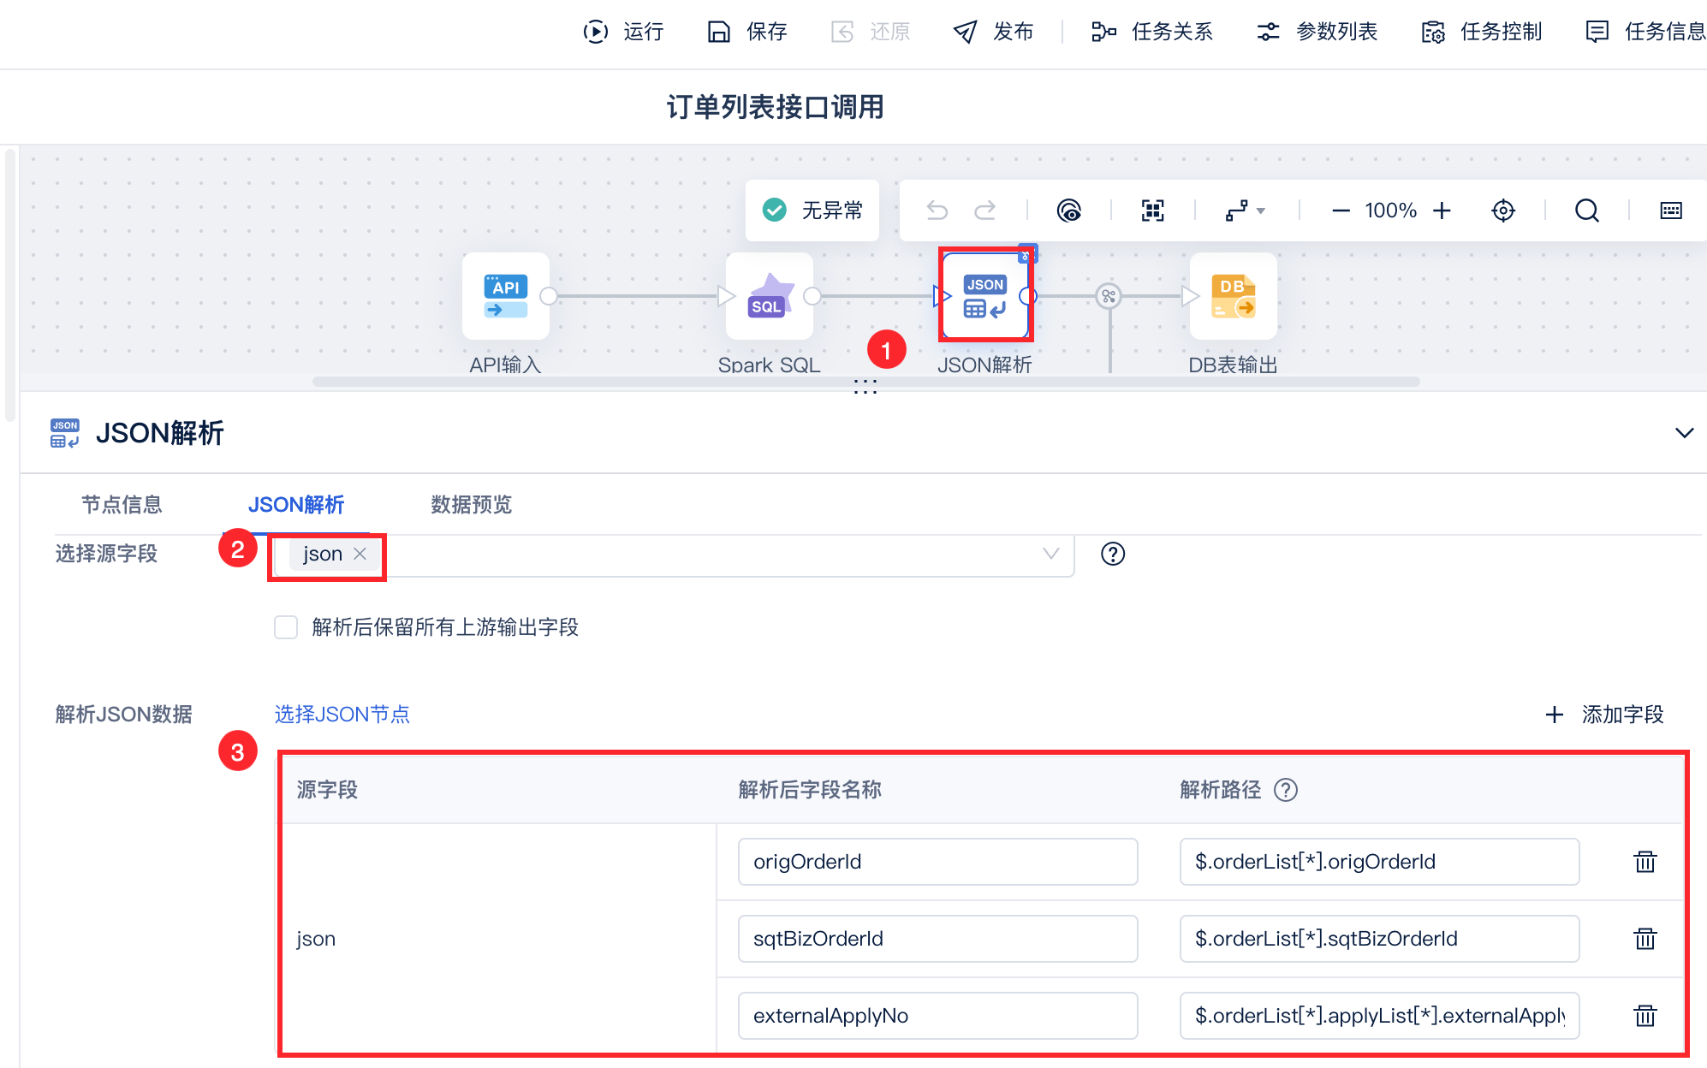The width and height of the screenshot is (1707, 1068).
Task: Click the DB表输出 node icon
Action: 1233,296
